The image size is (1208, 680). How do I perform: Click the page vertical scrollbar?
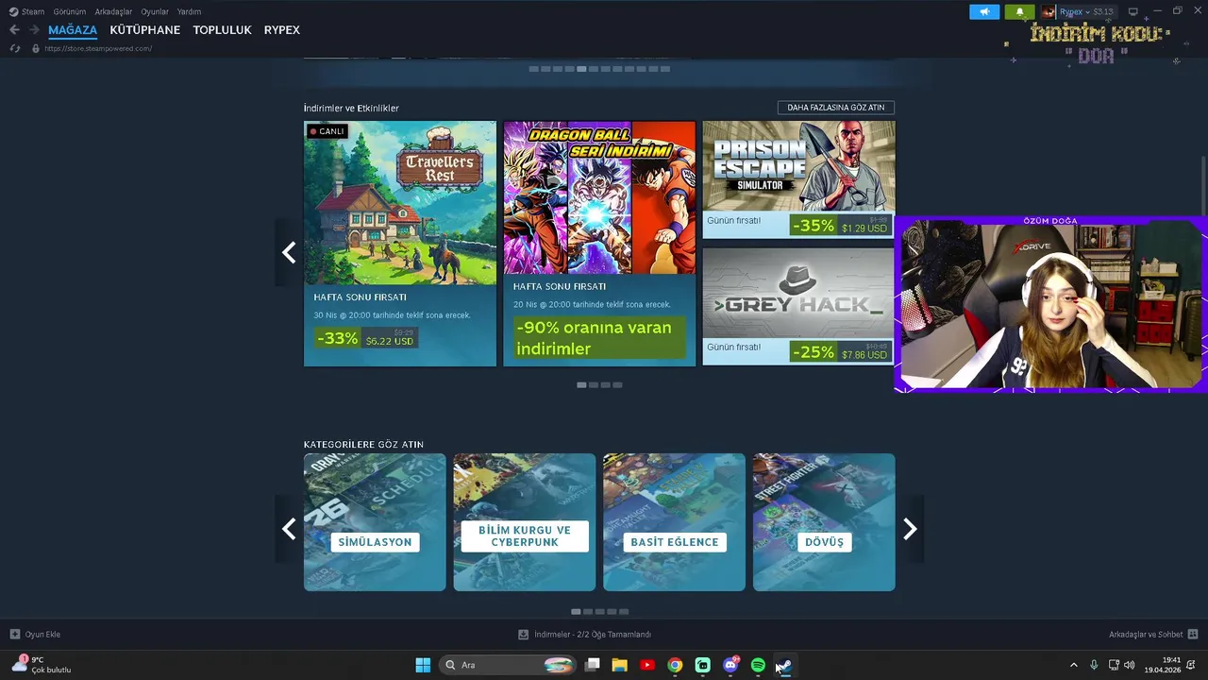pyautogui.click(x=1203, y=185)
